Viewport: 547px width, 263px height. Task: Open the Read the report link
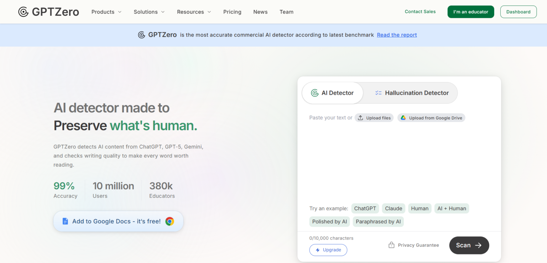(x=396, y=35)
